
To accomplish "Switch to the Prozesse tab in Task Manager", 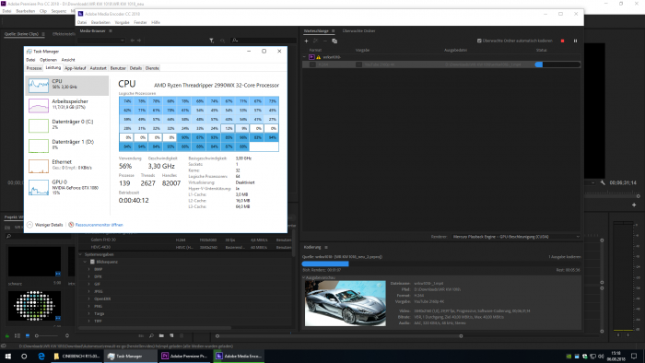I will (34, 68).
